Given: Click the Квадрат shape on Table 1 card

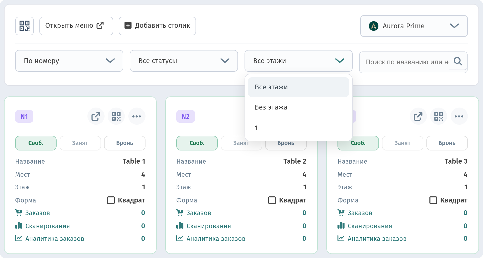Looking at the screenshot, I should pos(126,200).
